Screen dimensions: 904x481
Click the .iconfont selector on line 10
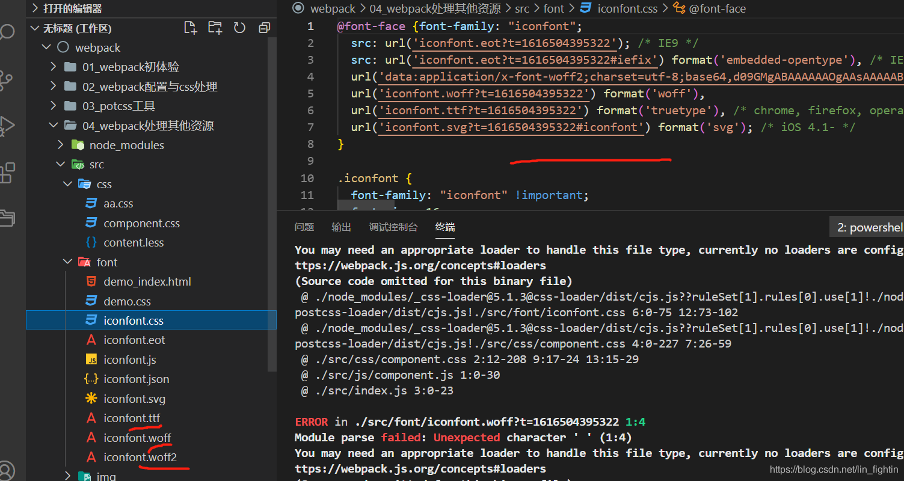click(x=368, y=178)
